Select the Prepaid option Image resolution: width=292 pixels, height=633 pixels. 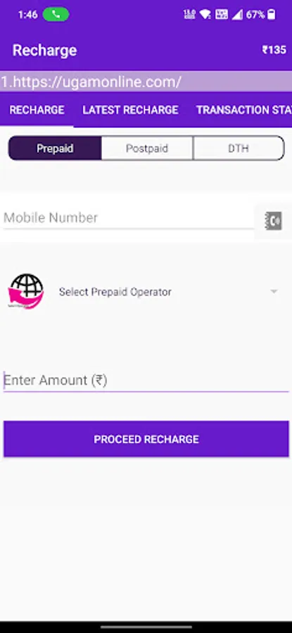[55, 148]
